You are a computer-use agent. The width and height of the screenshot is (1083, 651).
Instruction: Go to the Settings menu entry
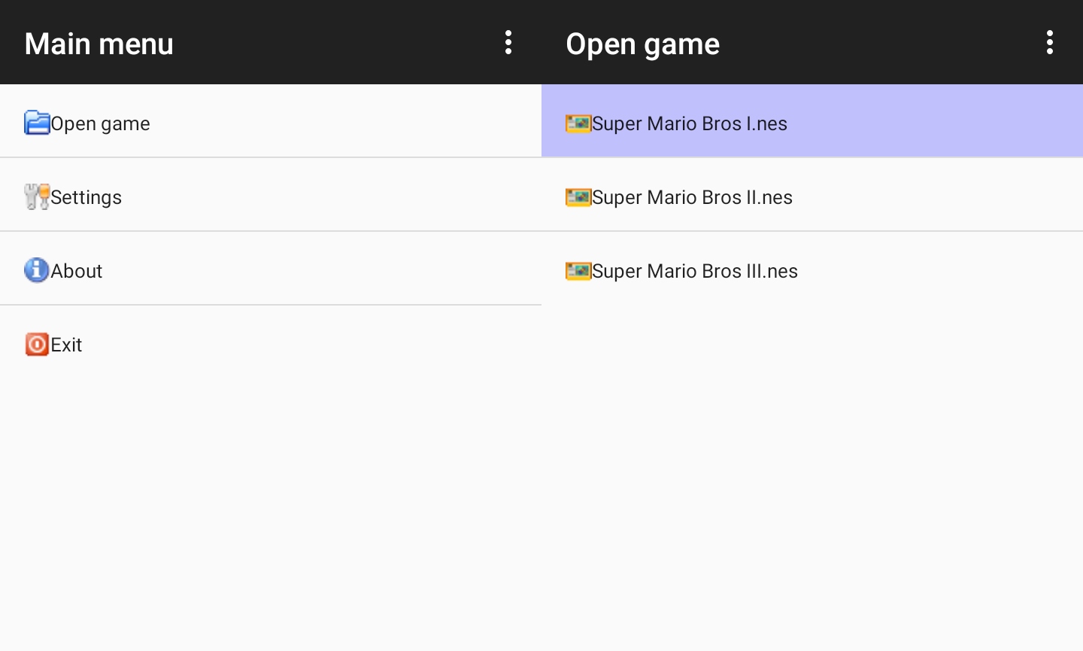tap(86, 197)
